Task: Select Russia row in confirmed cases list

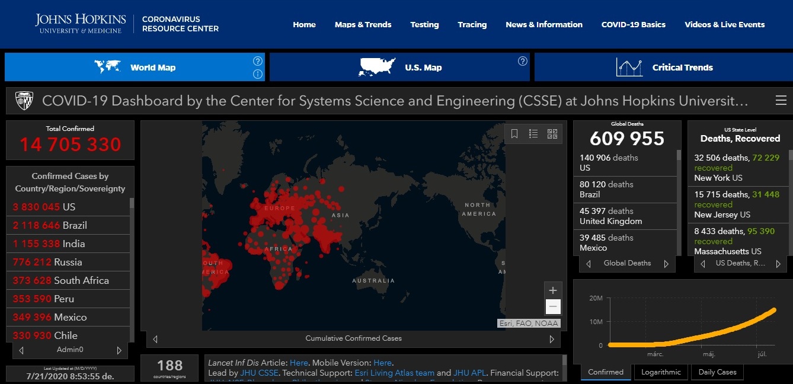Action: point(68,262)
